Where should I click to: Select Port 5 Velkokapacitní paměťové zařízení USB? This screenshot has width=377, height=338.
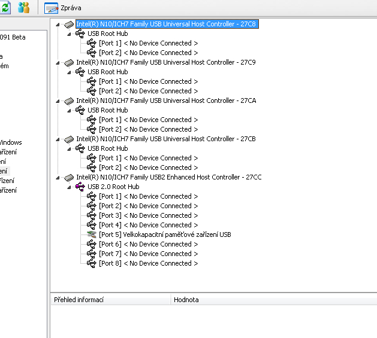pos(165,235)
